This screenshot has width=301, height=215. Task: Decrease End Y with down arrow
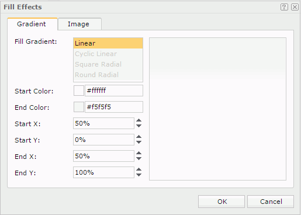(139, 175)
